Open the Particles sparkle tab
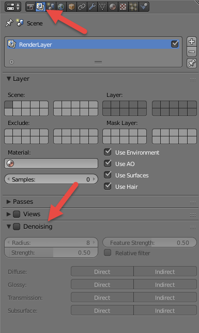The image size is (199, 333). pyautogui.click(x=133, y=7)
